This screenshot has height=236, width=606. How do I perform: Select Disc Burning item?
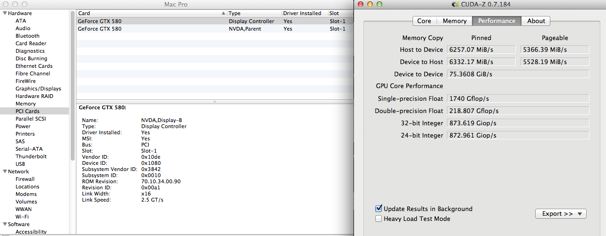pos(31,58)
